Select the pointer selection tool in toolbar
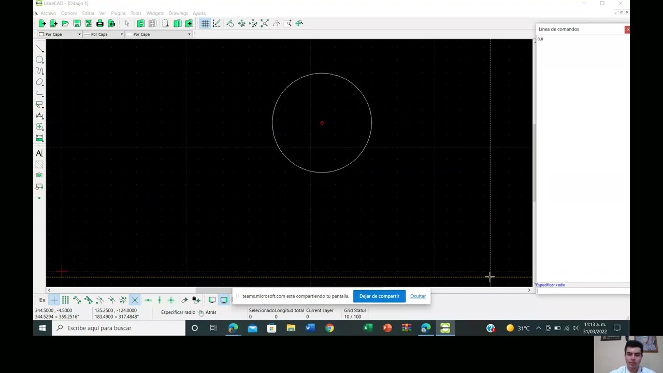Viewport: 663px width, 373px height. tap(127, 23)
